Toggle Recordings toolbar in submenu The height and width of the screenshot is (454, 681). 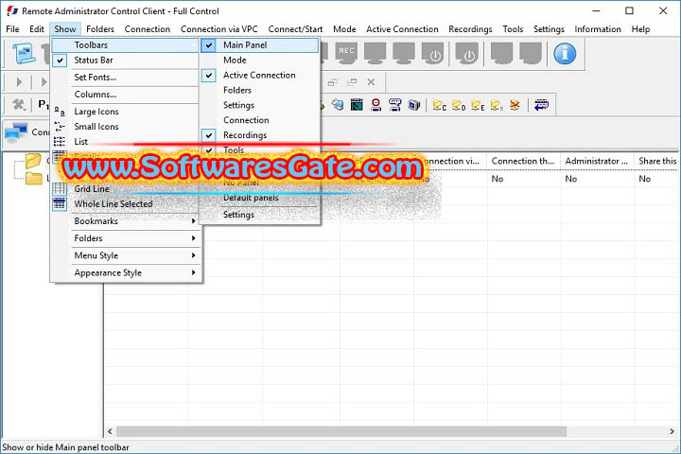(259, 135)
